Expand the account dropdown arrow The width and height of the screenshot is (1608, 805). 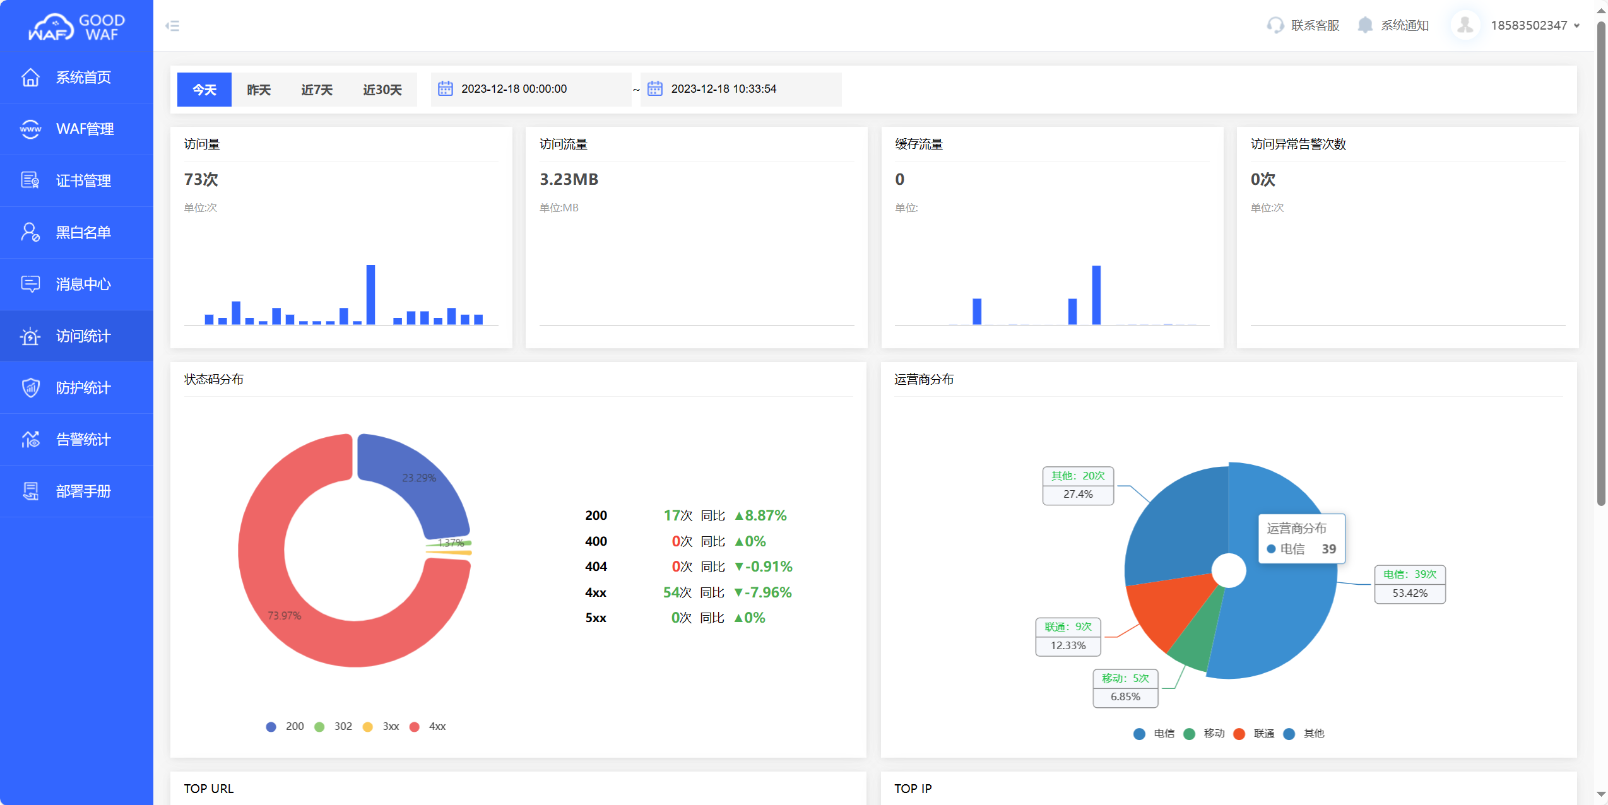pos(1576,26)
